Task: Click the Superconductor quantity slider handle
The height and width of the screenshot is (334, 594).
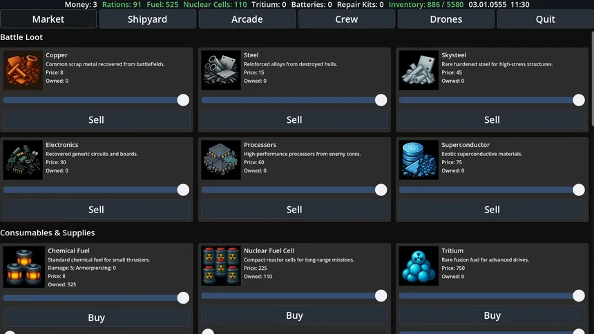Action: 579,190
